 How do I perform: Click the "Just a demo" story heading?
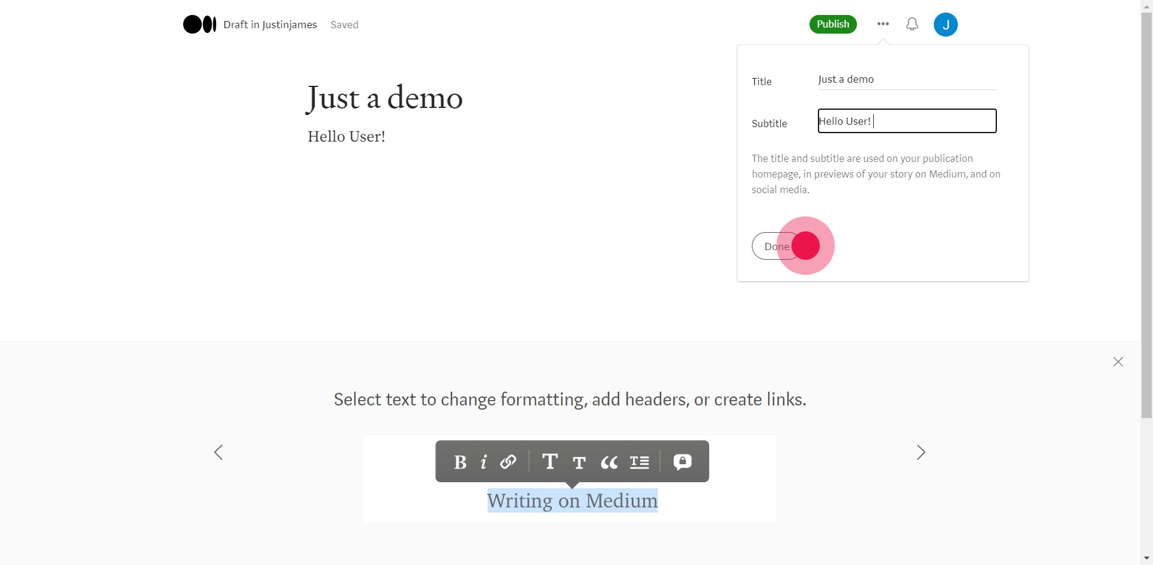point(385,98)
